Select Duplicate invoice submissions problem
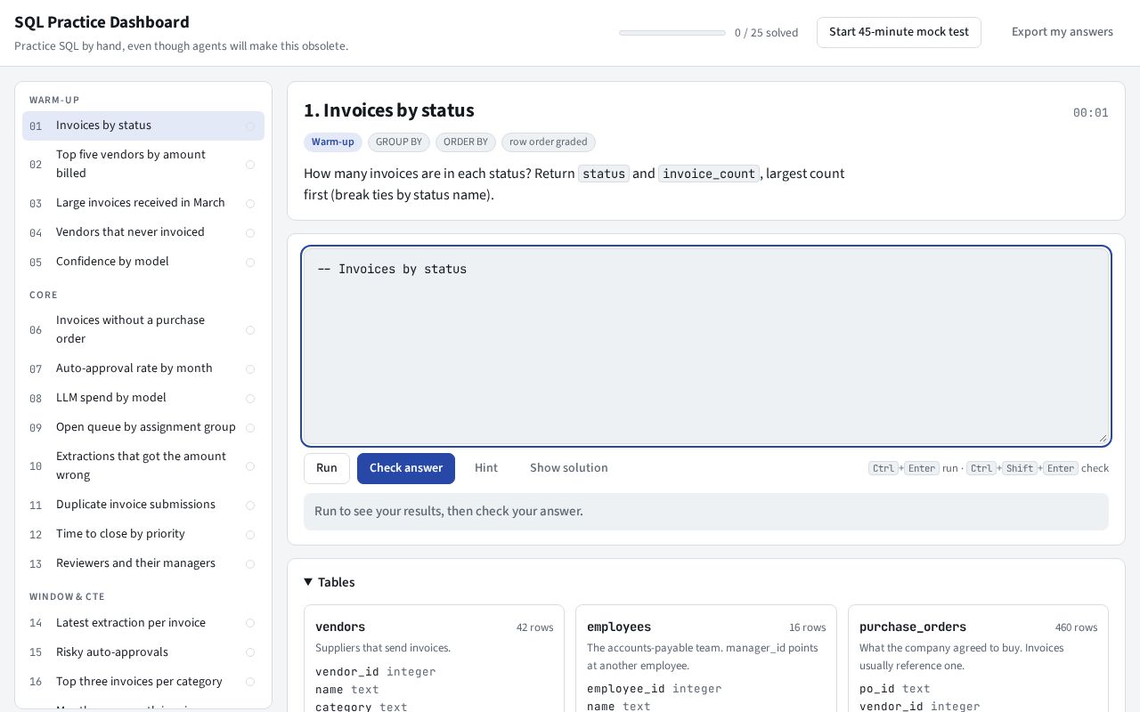1140x712 pixels. pyautogui.click(x=143, y=505)
